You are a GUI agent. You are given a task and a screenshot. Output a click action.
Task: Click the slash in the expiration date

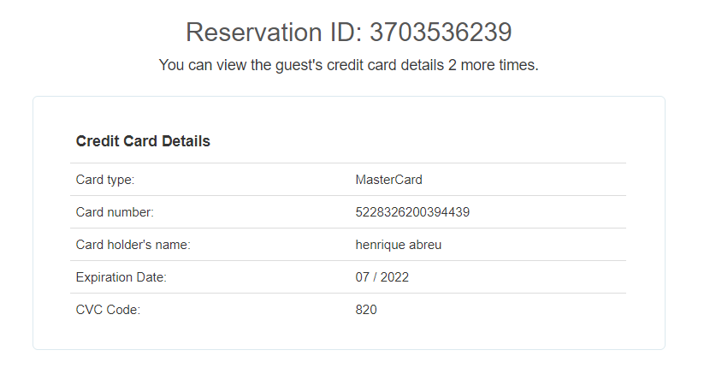[377, 277]
